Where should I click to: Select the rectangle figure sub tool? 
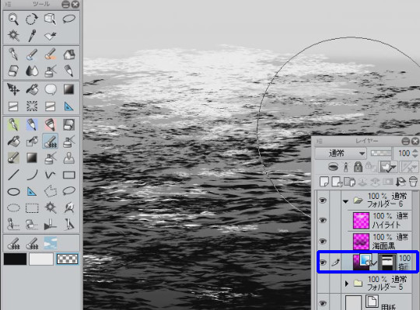pos(68,175)
